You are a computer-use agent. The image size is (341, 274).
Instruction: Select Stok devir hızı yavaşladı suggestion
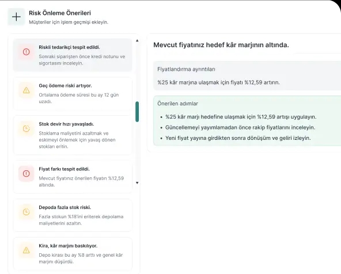coord(73,135)
